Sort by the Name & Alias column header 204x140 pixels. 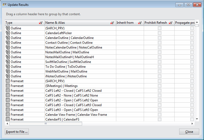coord(75,23)
